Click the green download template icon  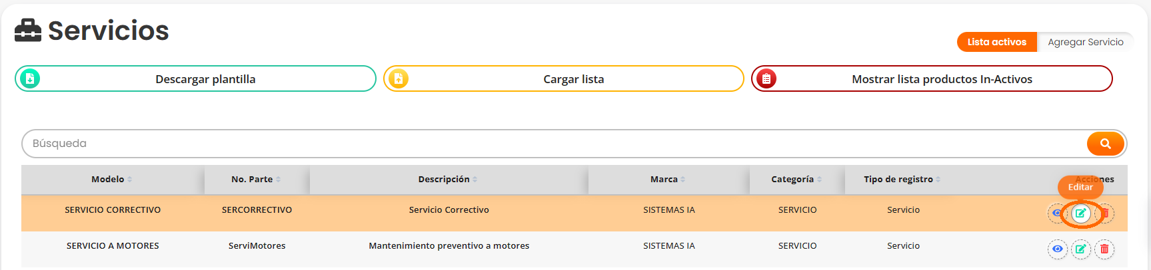tap(29, 78)
